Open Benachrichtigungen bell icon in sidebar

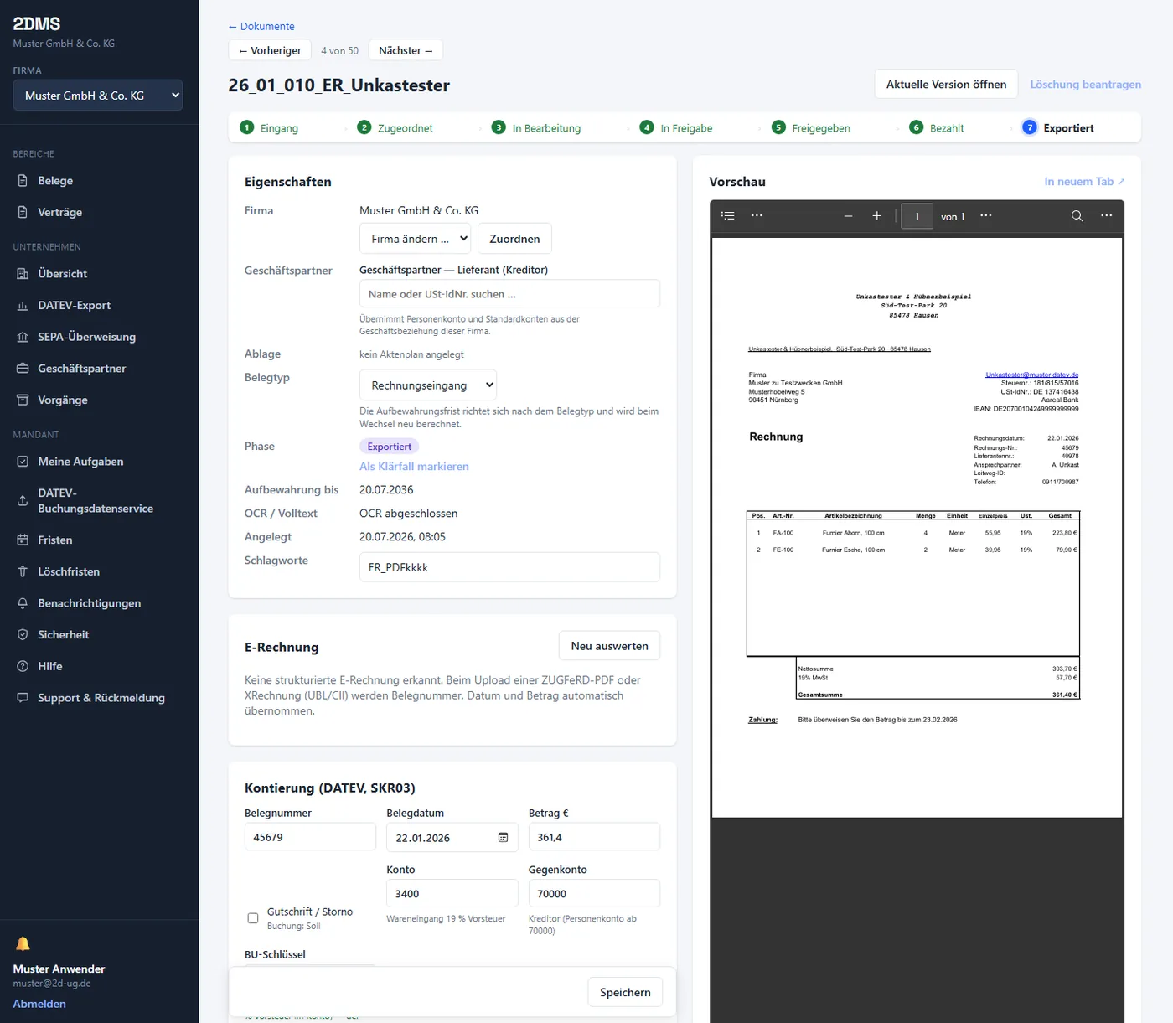23,603
